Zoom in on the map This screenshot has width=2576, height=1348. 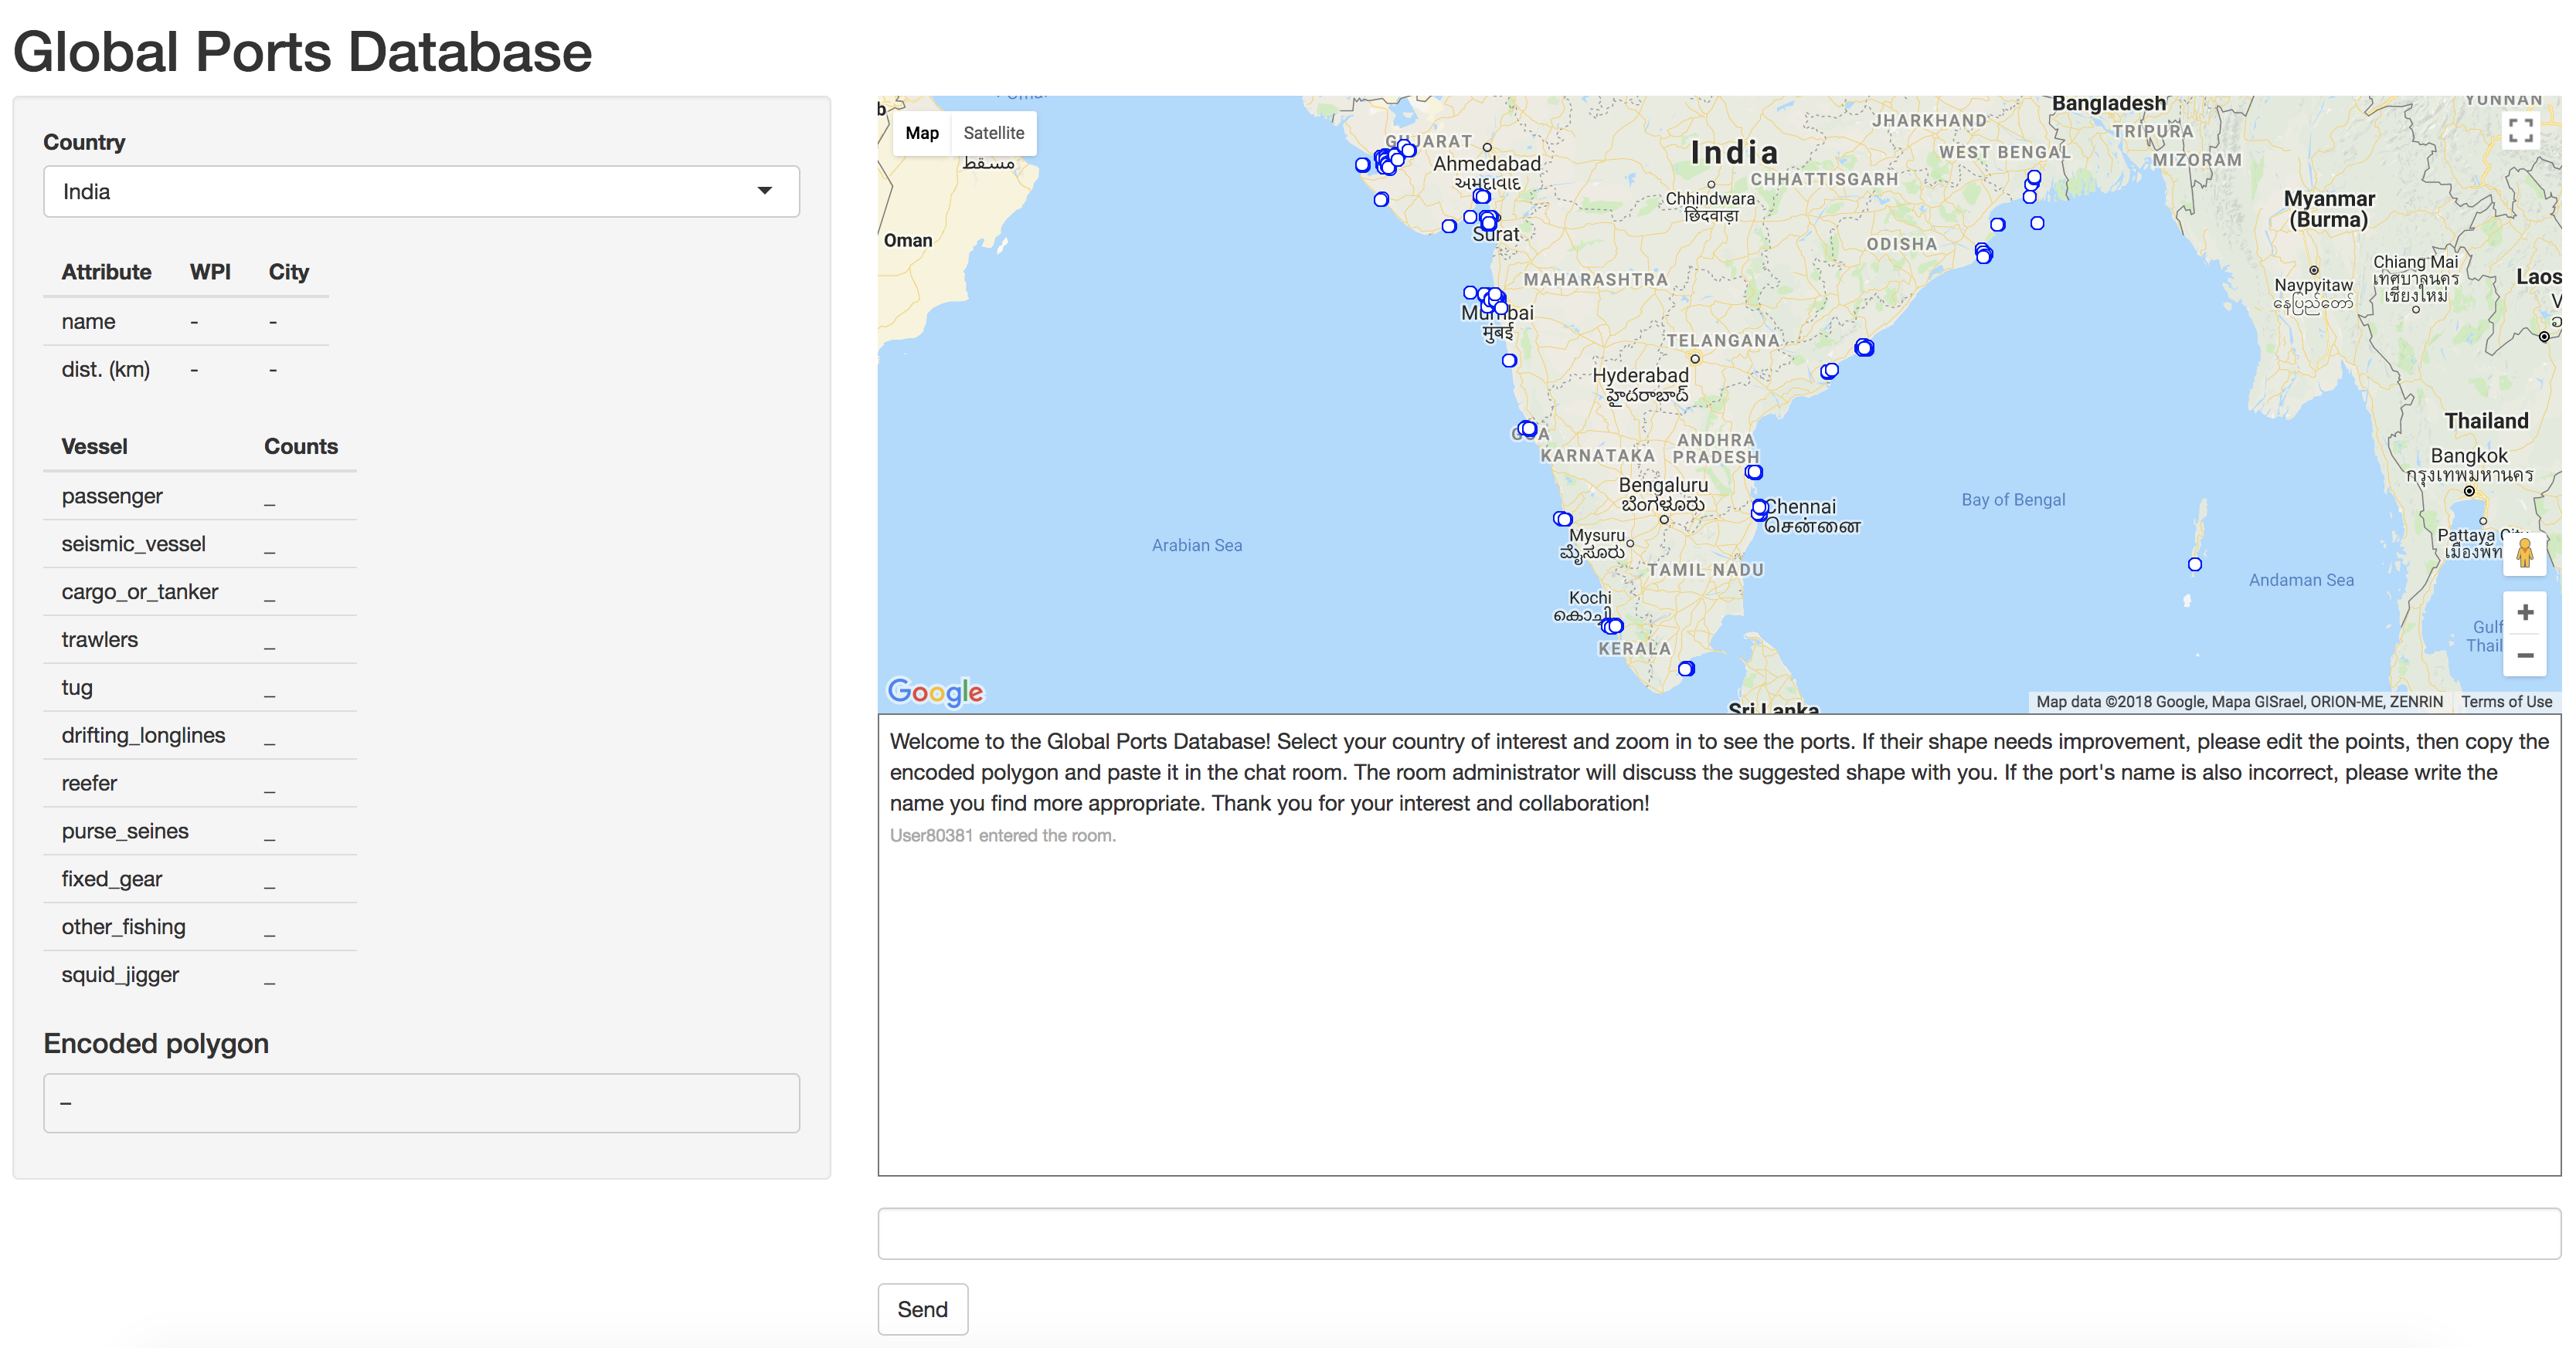tap(2524, 612)
